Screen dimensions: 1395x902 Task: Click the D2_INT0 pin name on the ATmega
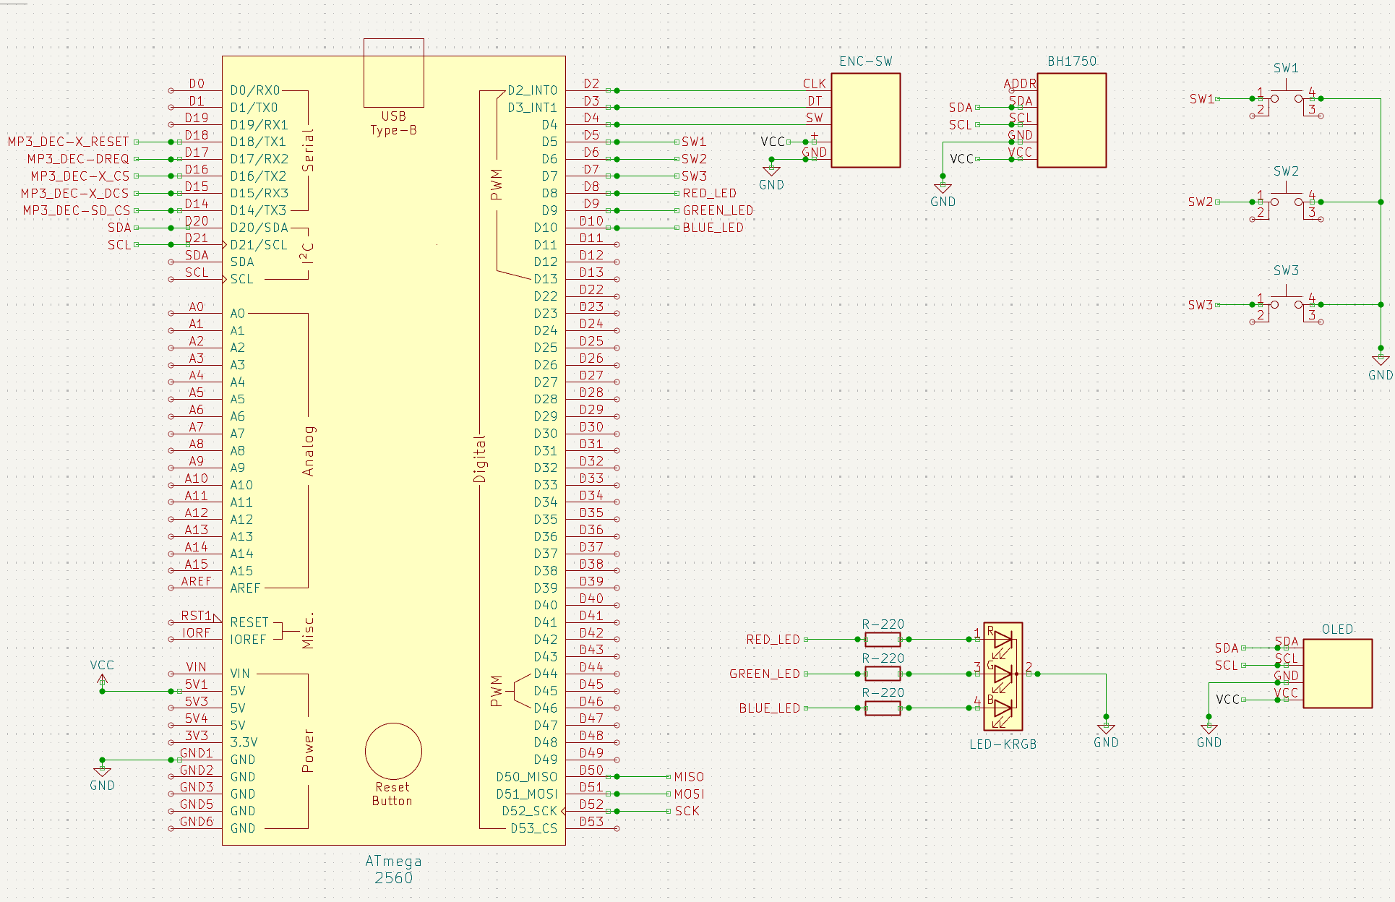[x=533, y=90]
